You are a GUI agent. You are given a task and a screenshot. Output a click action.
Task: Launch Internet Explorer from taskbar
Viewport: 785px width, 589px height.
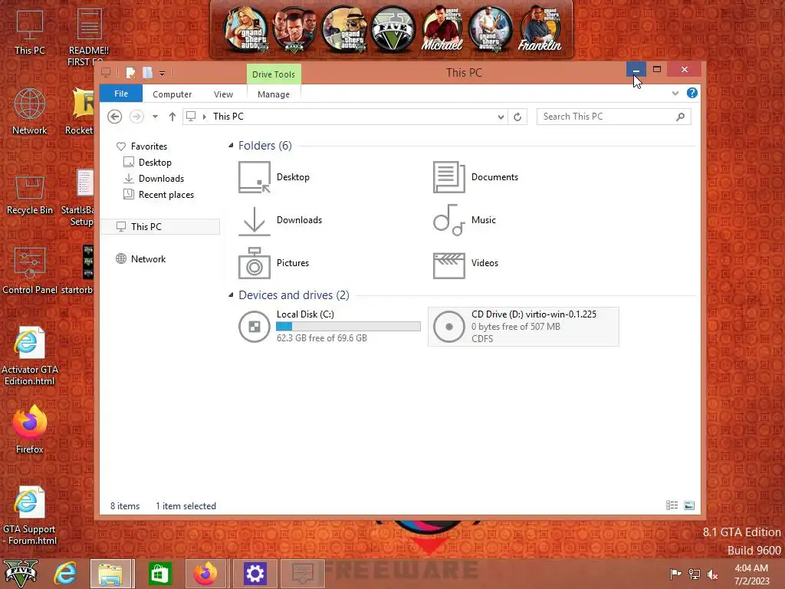tap(66, 574)
